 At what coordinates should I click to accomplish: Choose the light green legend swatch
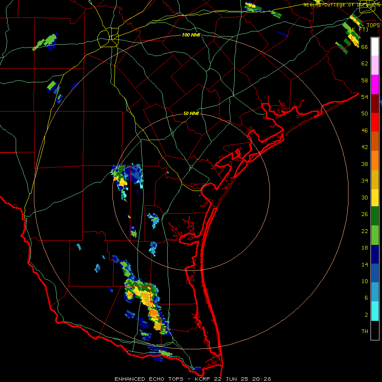[x=375, y=235]
